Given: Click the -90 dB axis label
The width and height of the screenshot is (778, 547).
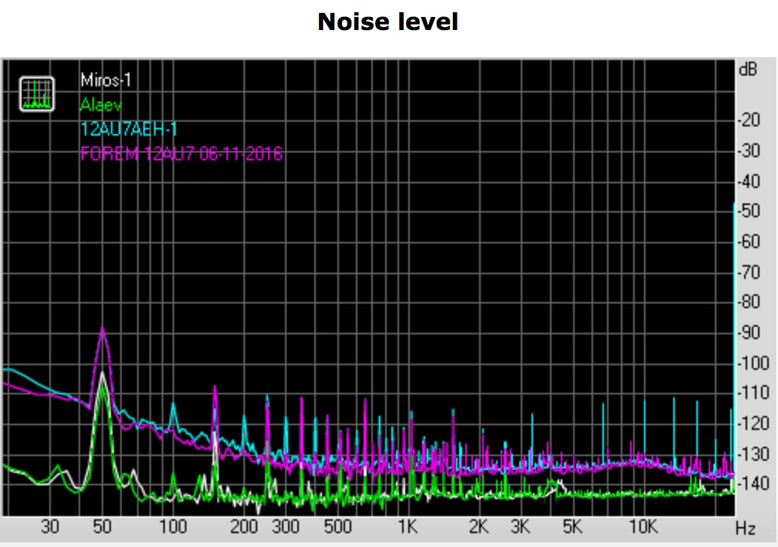Looking at the screenshot, I should coord(748,333).
